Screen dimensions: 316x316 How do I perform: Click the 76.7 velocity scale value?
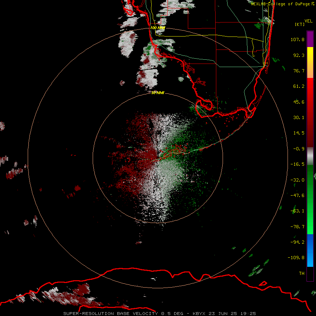click(x=299, y=71)
